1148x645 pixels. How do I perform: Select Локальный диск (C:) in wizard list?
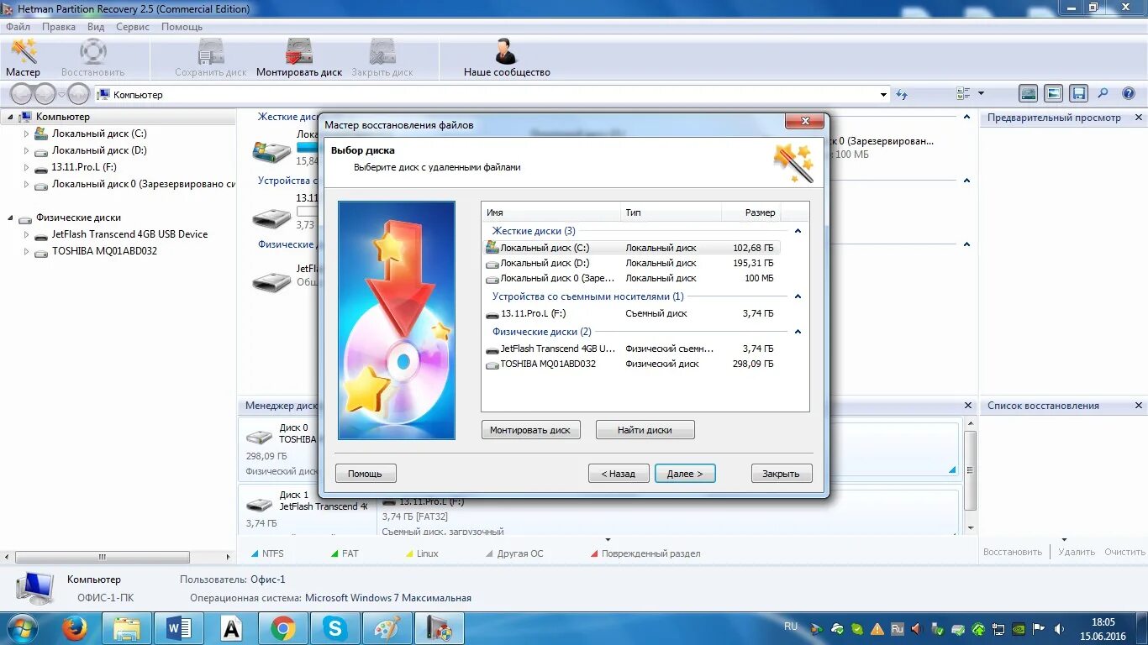pyautogui.click(x=632, y=248)
